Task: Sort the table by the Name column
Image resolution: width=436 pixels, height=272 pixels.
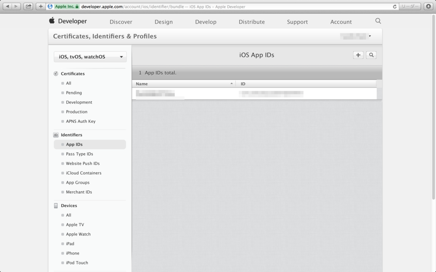Action: point(184,84)
